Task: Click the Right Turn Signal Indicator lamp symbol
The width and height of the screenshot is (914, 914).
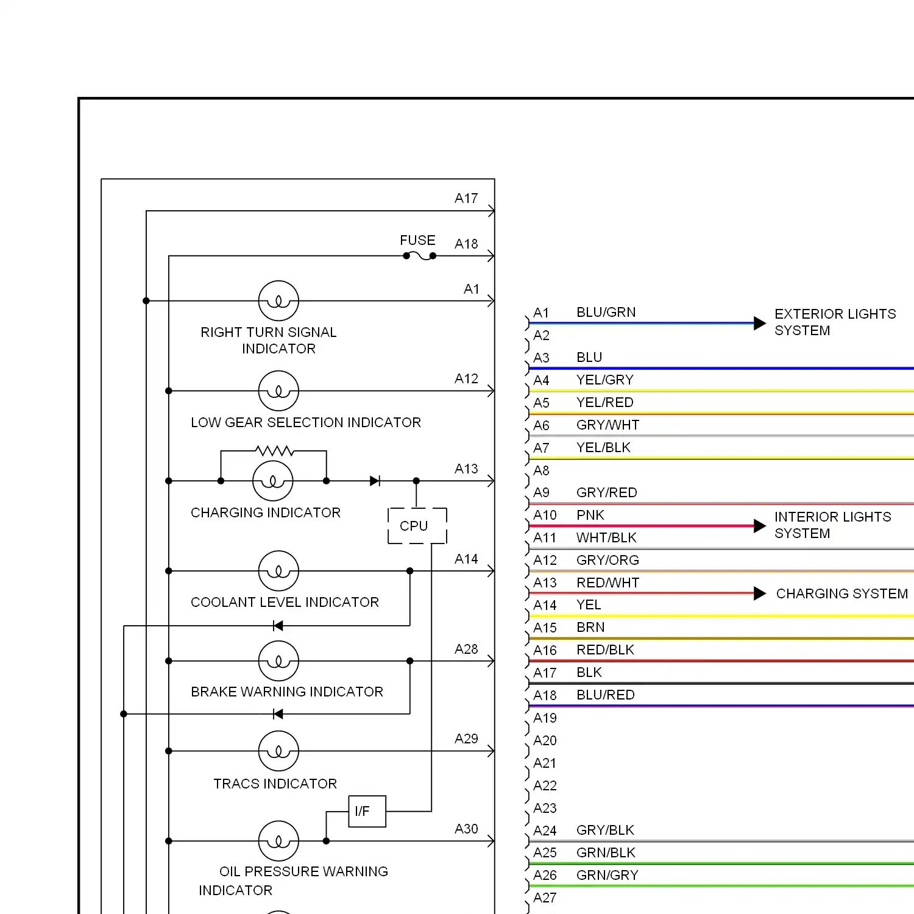Action: pos(278,301)
